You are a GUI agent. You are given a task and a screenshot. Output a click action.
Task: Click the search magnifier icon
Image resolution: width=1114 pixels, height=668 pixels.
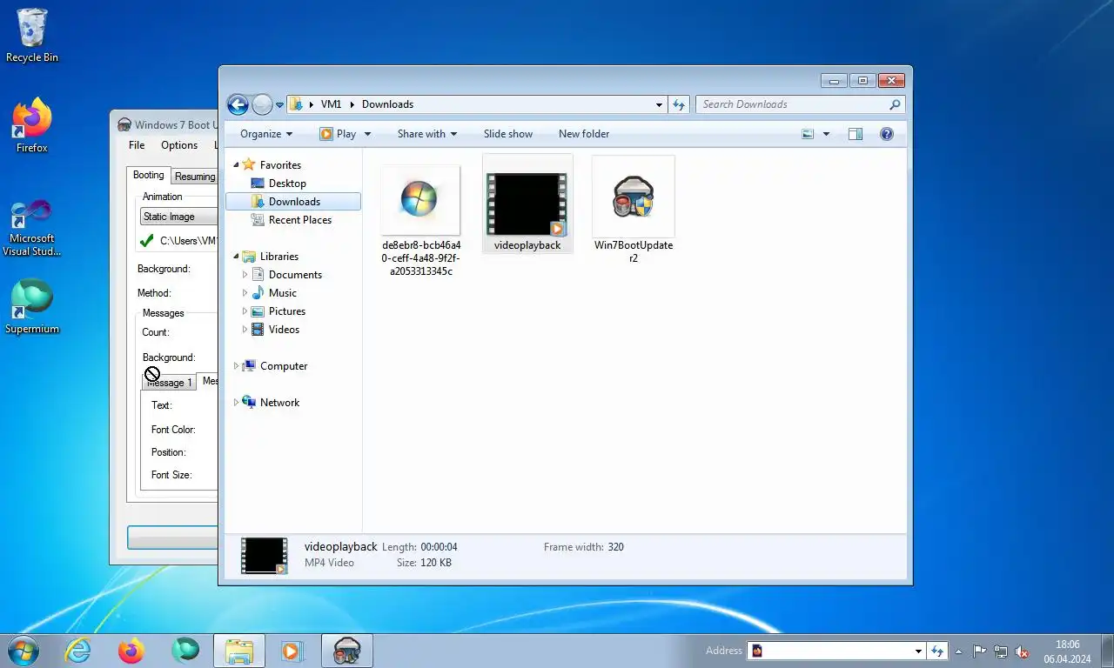click(x=895, y=104)
